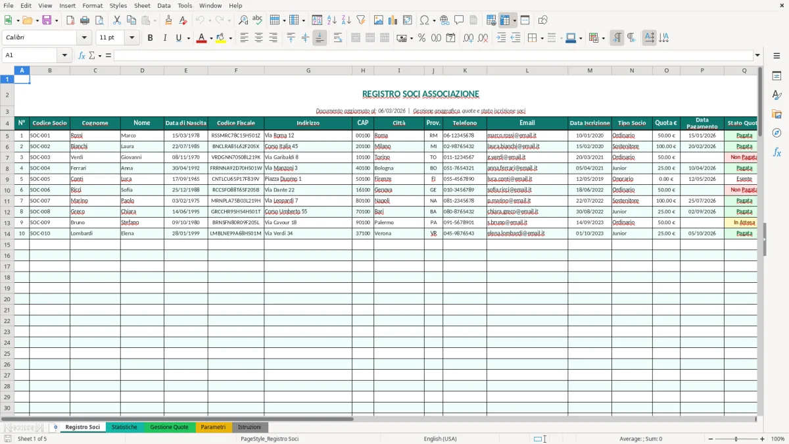Insert an image
Image resolution: width=789 pixels, height=444 pixels.
click(379, 20)
